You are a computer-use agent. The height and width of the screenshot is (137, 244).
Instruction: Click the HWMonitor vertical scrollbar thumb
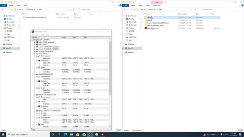coord(110,68)
